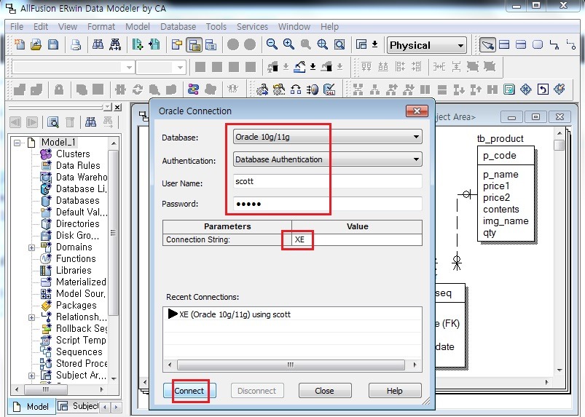Close the Oracle Connection dialog

417,111
